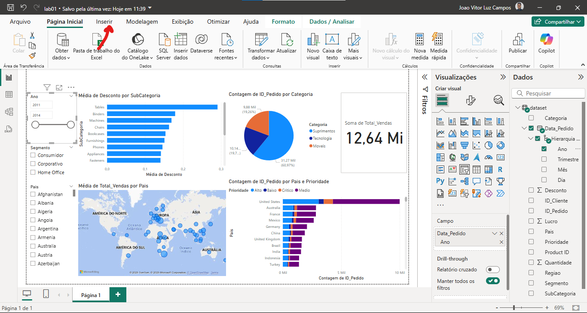The image size is (587, 313).
Task: Check the Argentina country checkbox
Action: click(x=33, y=229)
